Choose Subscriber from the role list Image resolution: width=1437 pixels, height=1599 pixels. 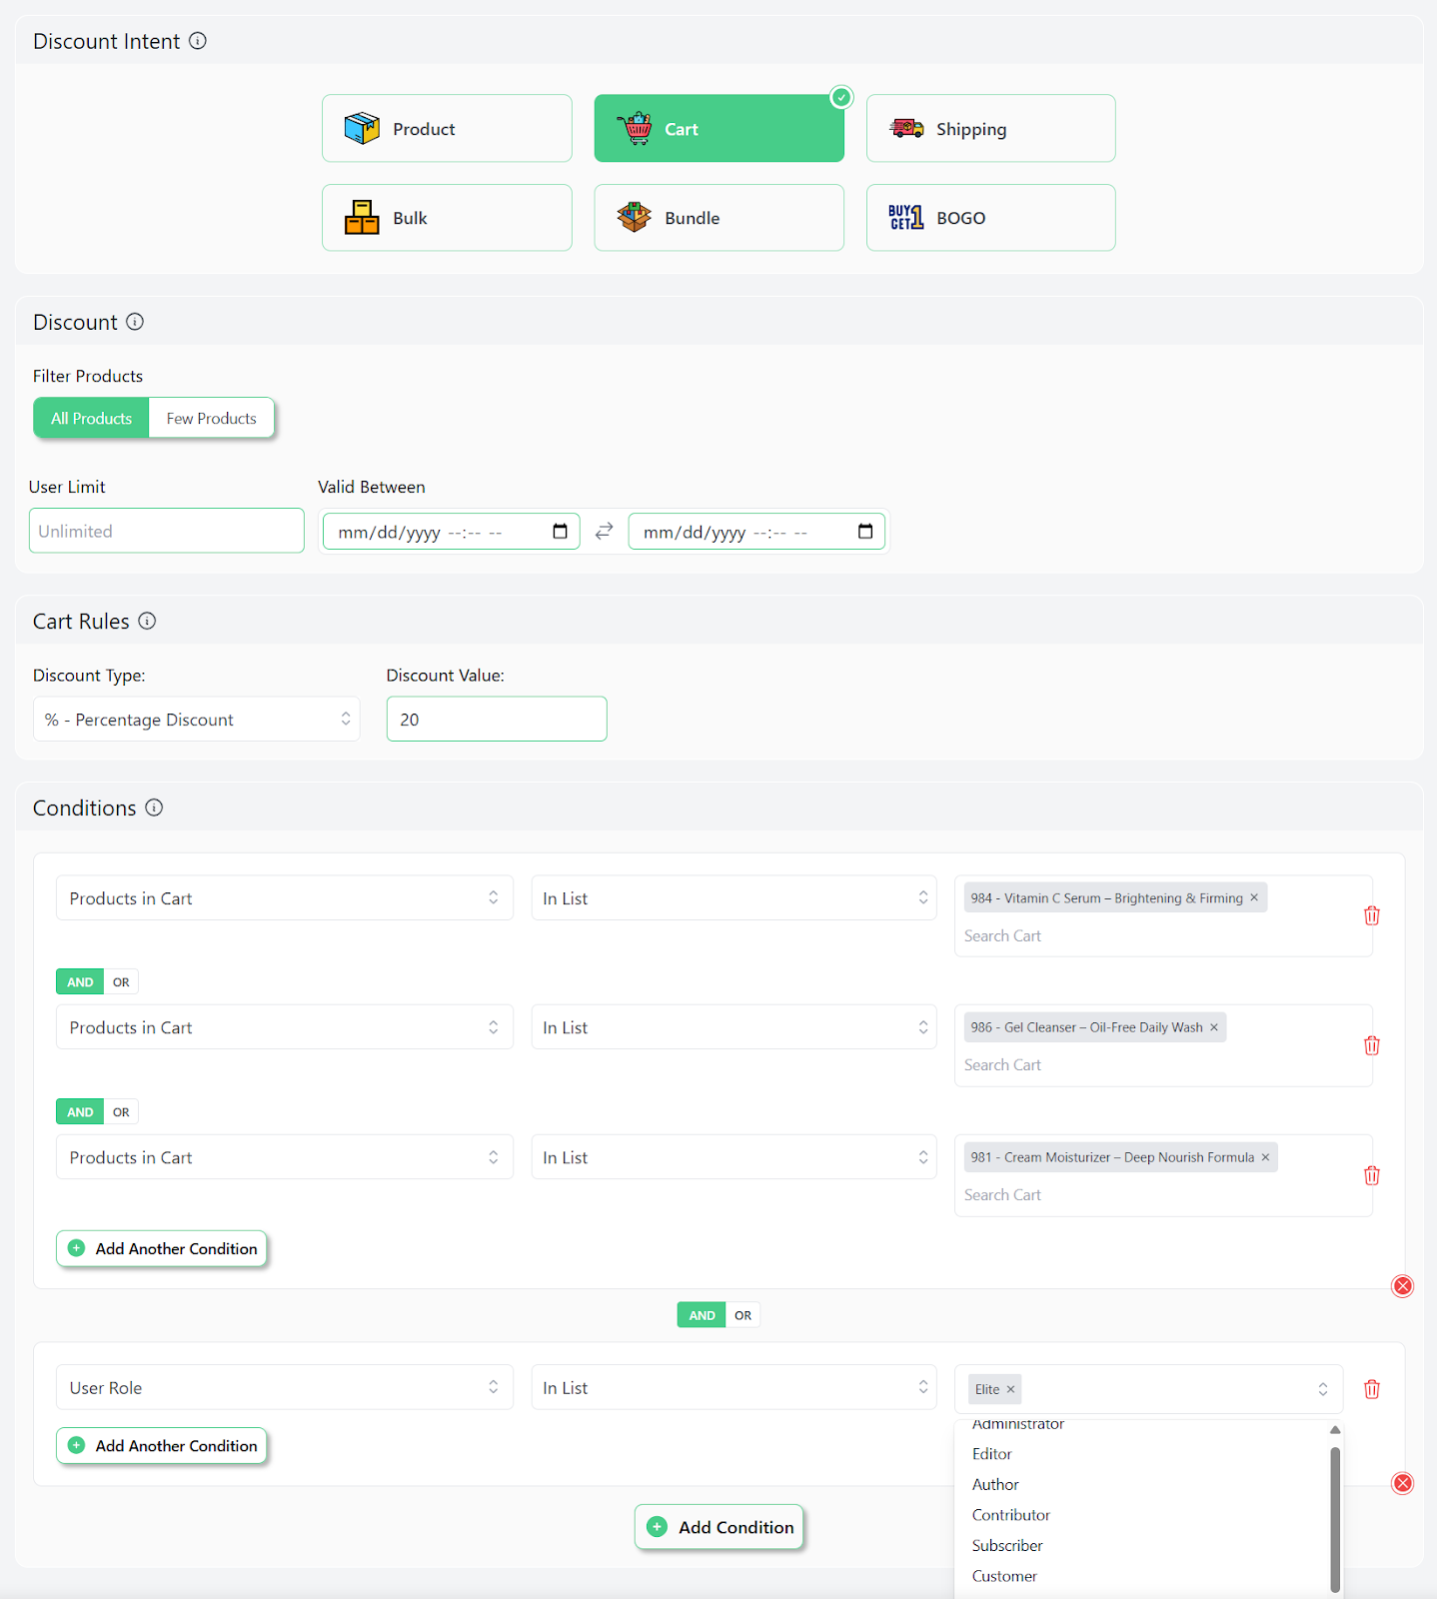click(x=1142, y=1546)
